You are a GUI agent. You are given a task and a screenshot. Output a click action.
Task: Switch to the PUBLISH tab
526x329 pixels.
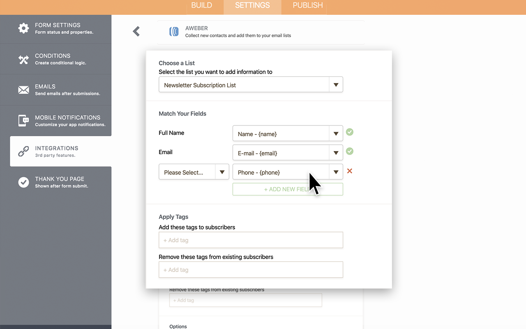tap(307, 6)
